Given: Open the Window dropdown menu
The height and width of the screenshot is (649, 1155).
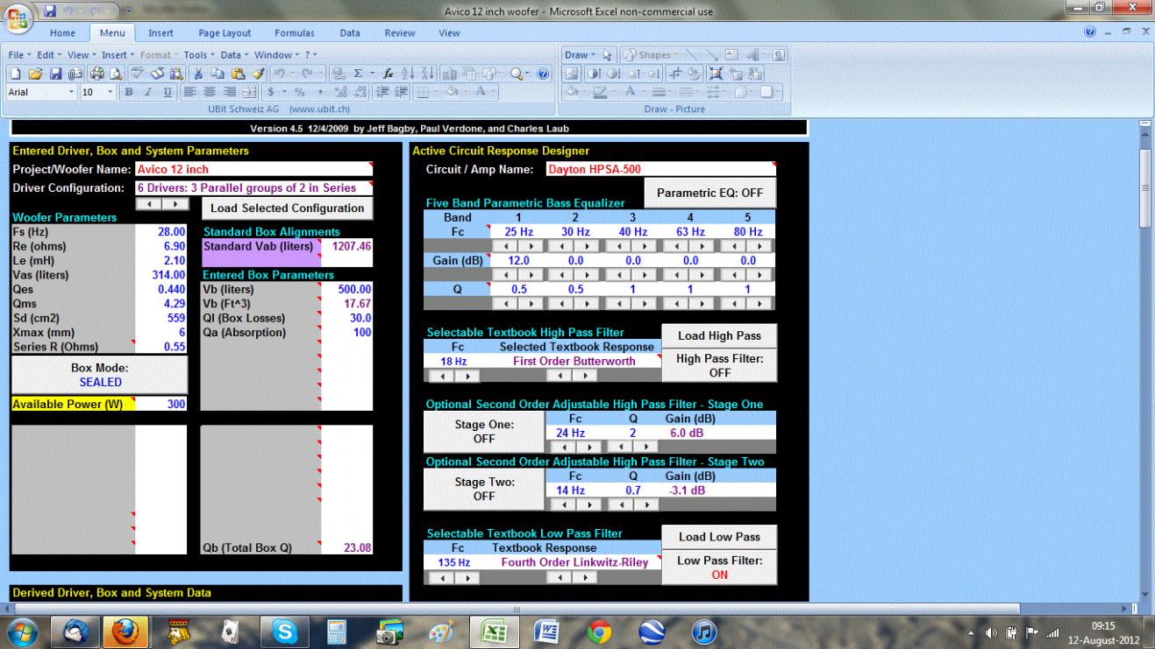Looking at the screenshot, I should [276, 55].
